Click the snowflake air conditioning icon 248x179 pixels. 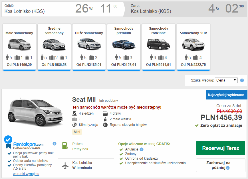tap(74, 125)
